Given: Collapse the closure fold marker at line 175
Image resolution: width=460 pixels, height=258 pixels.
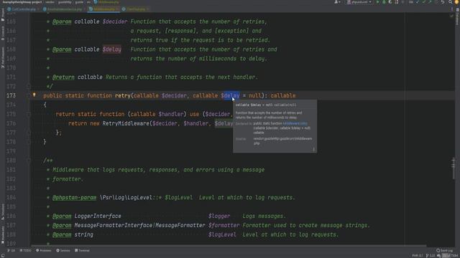Looking at the screenshot, I should 29,114.
